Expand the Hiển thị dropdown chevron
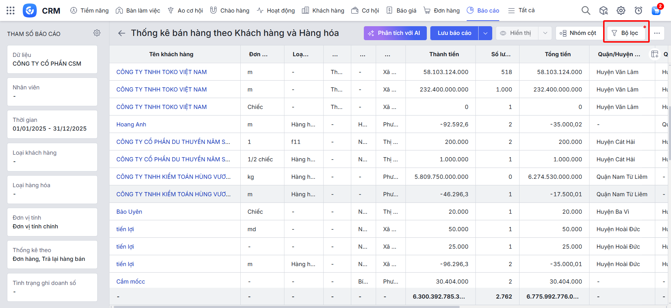 click(545, 33)
